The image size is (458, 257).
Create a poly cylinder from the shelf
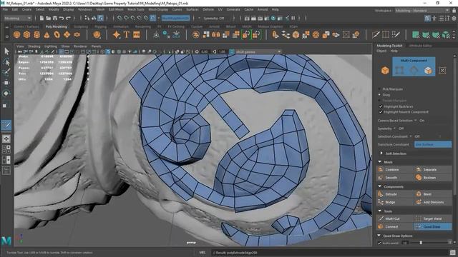pos(36,35)
